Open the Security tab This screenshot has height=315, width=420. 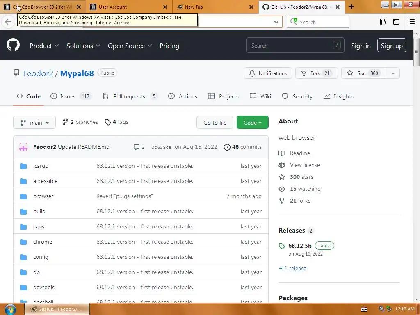click(297, 96)
